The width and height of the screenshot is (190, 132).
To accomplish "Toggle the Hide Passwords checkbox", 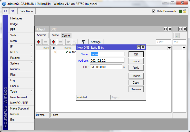I will (x=154, y=11).
